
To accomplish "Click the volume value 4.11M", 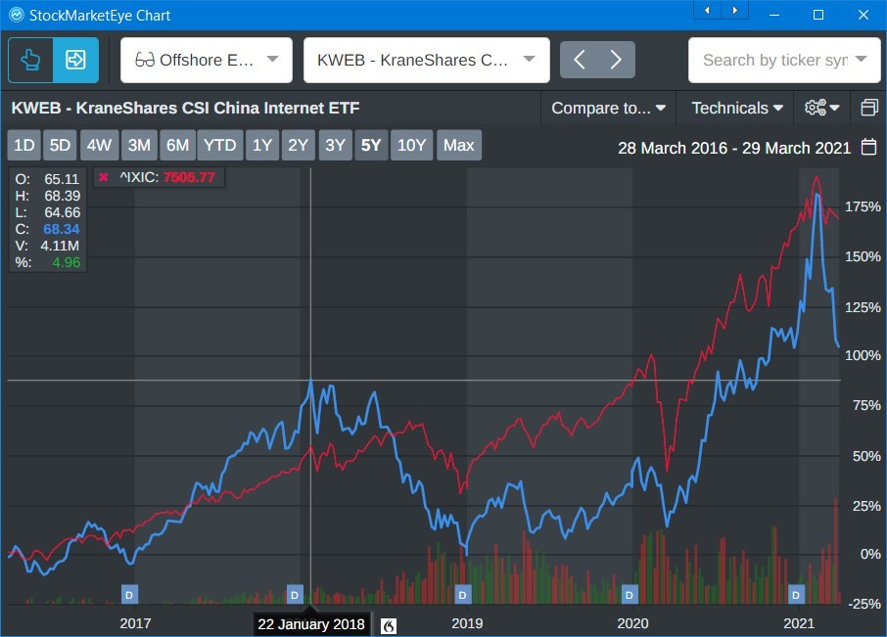I will pyautogui.click(x=60, y=246).
